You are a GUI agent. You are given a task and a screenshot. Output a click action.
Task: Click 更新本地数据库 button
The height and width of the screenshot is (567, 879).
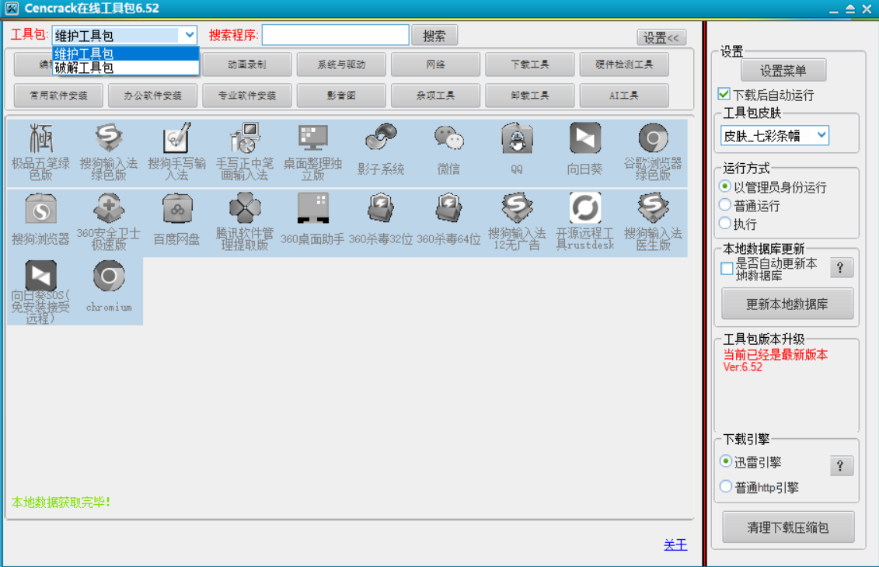787,304
